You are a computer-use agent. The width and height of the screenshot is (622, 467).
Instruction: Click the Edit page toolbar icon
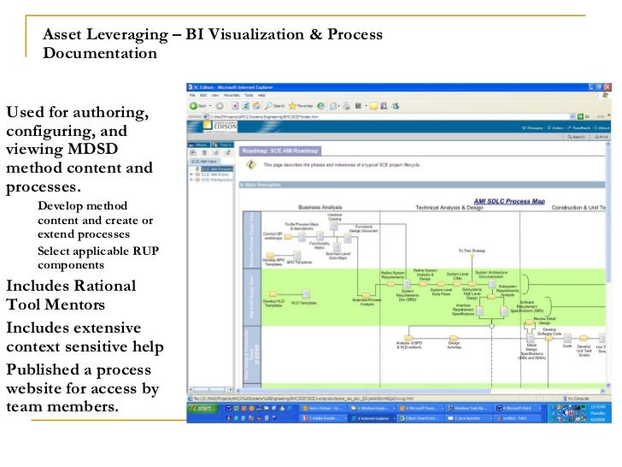point(358,106)
